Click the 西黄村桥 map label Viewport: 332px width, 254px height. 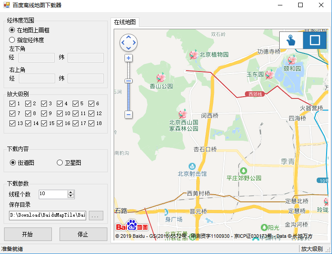(198, 193)
